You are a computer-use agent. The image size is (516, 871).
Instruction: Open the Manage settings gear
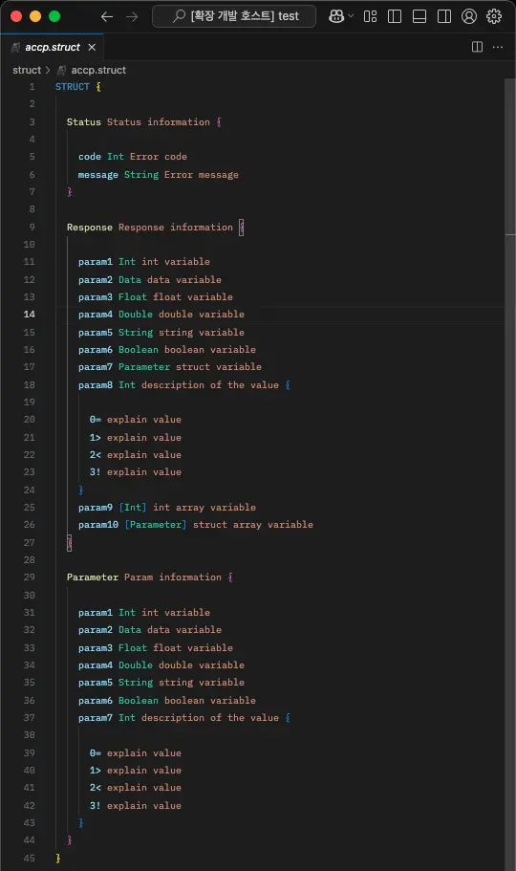pos(494,16)
